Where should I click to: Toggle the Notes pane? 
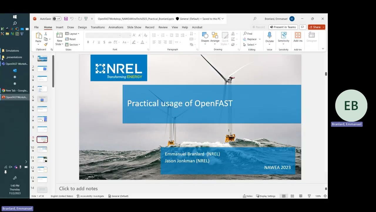click(248, 196)
